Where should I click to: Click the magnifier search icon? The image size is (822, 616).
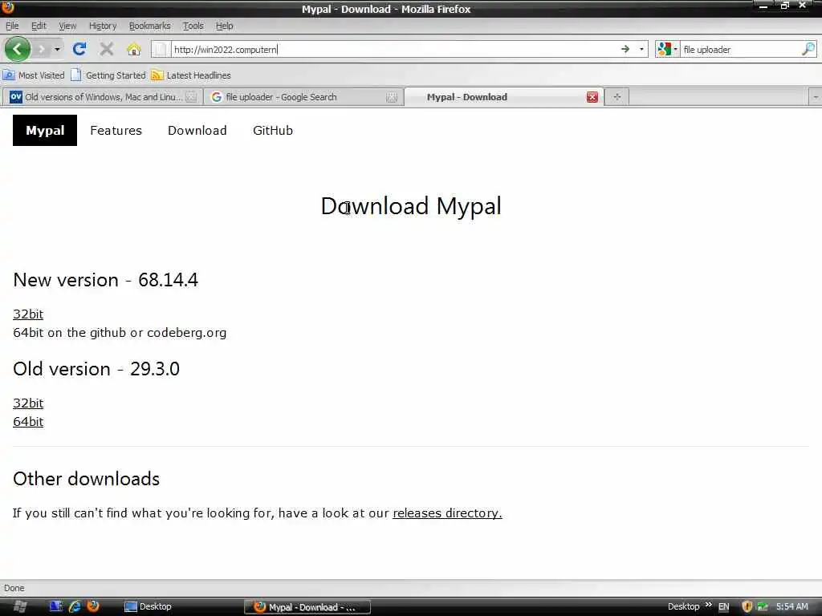[x=808, y=49]
